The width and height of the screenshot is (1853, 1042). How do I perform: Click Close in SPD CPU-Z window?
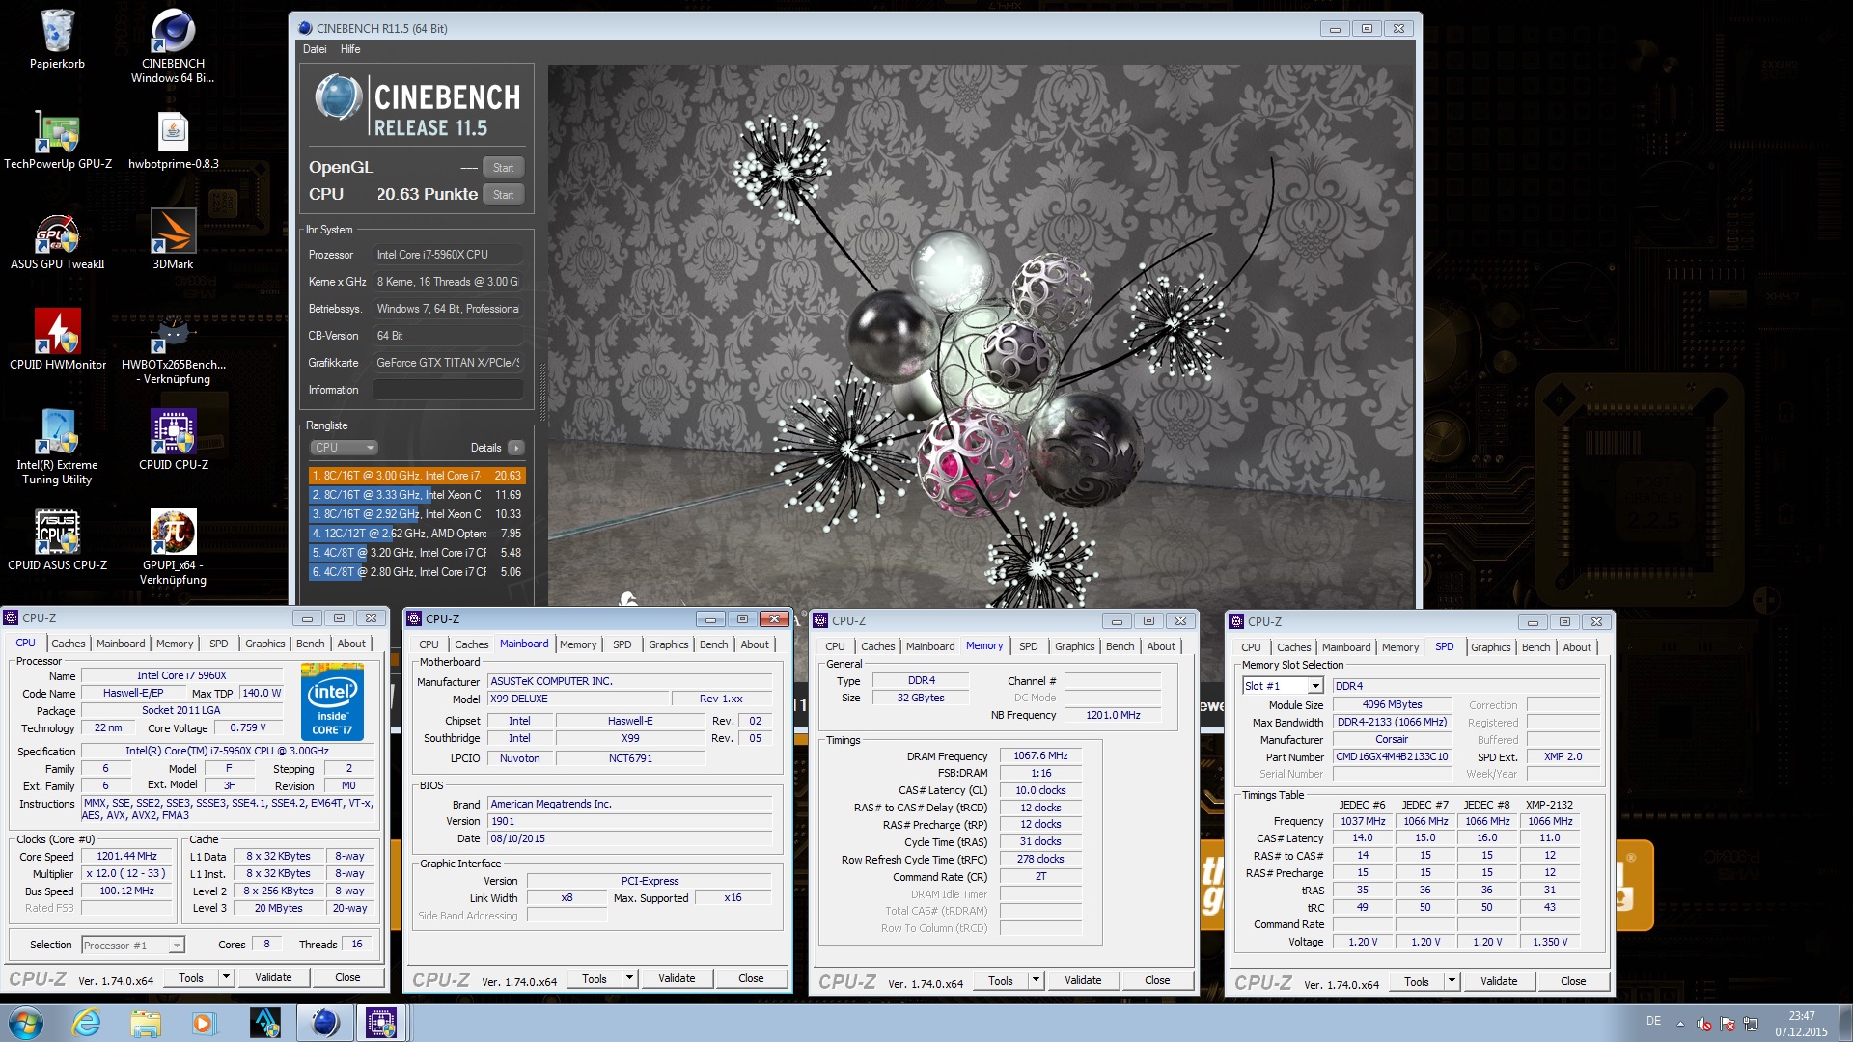pyautogui.click(x=1573, y=981)
